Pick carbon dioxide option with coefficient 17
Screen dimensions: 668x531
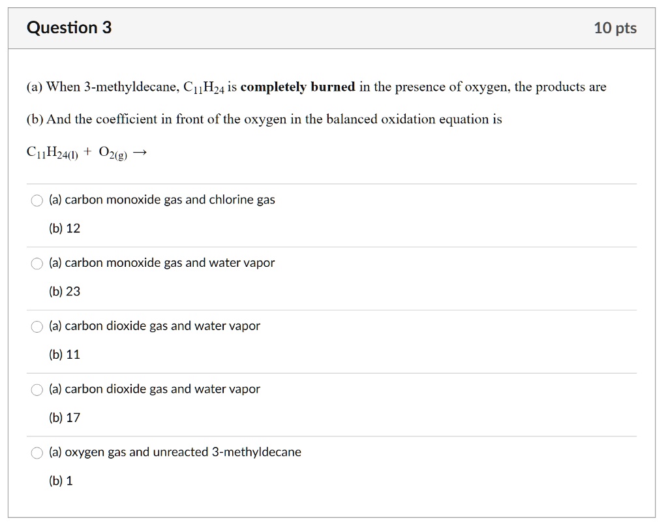pyautogui.click(x=37, y=391)
